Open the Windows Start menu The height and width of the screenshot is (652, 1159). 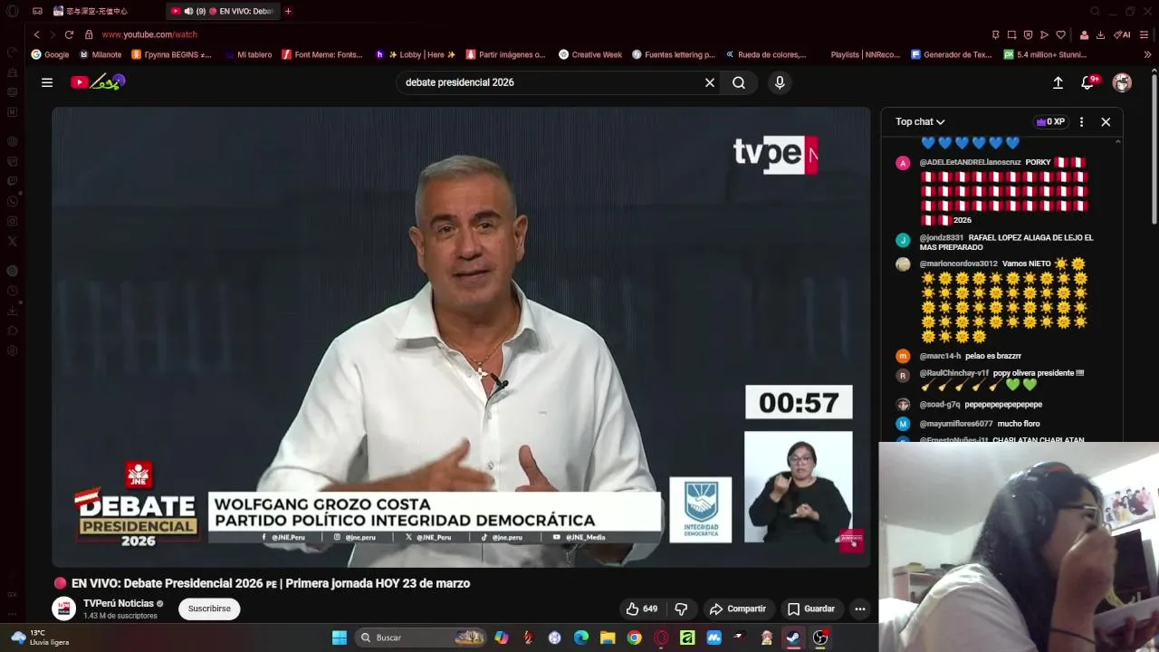[x=340, y=638]
